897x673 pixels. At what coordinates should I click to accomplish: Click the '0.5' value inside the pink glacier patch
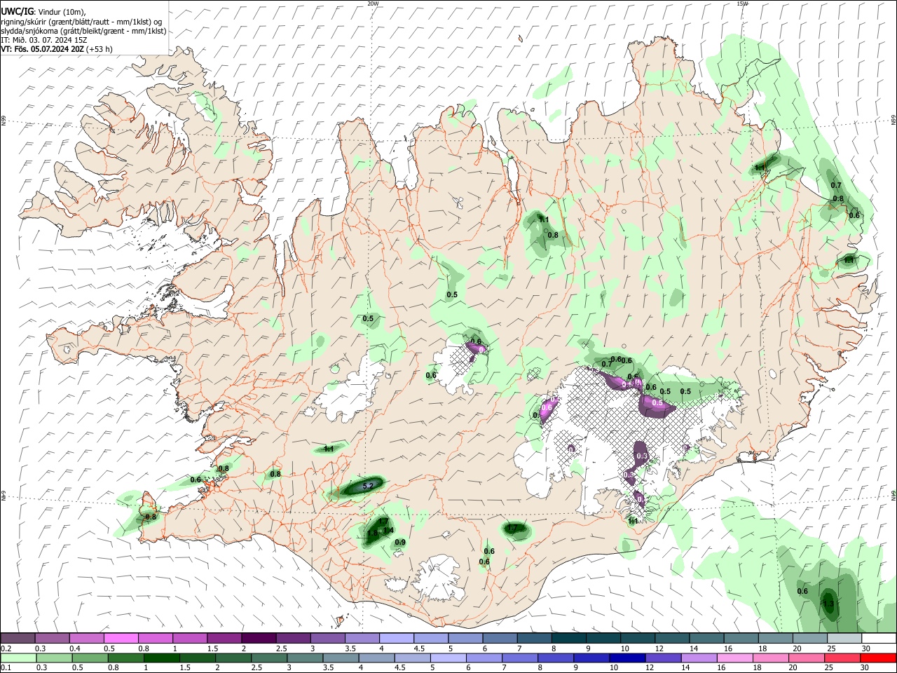(657, 402)
